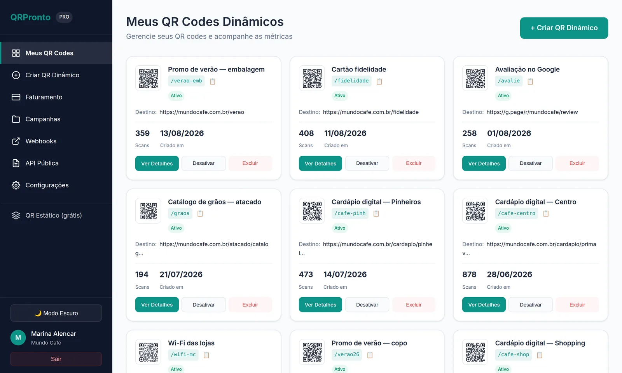Copy the /cafe-pinh short link

376,213
